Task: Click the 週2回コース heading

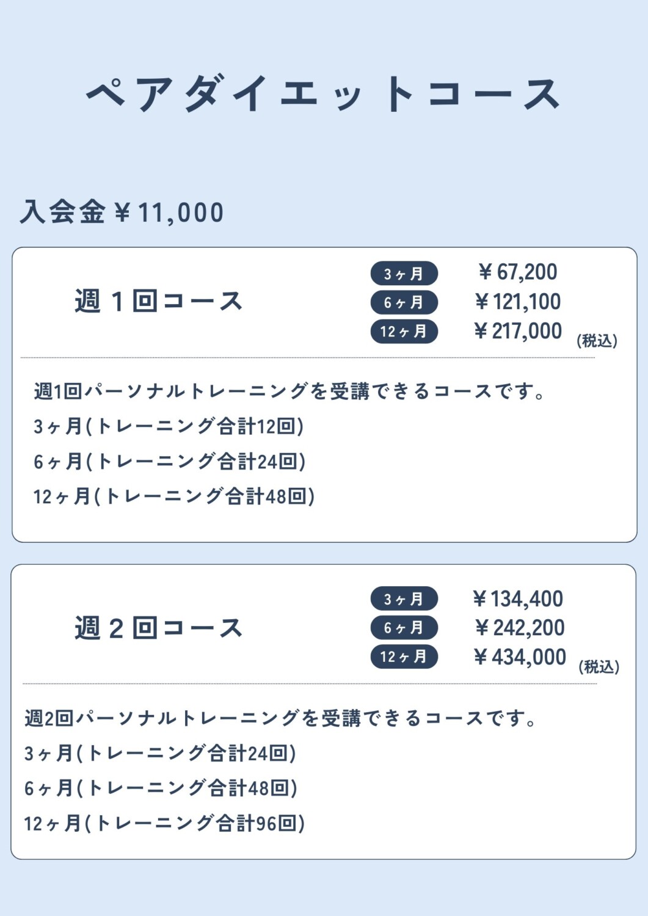Action: click(x=159, y=628)
